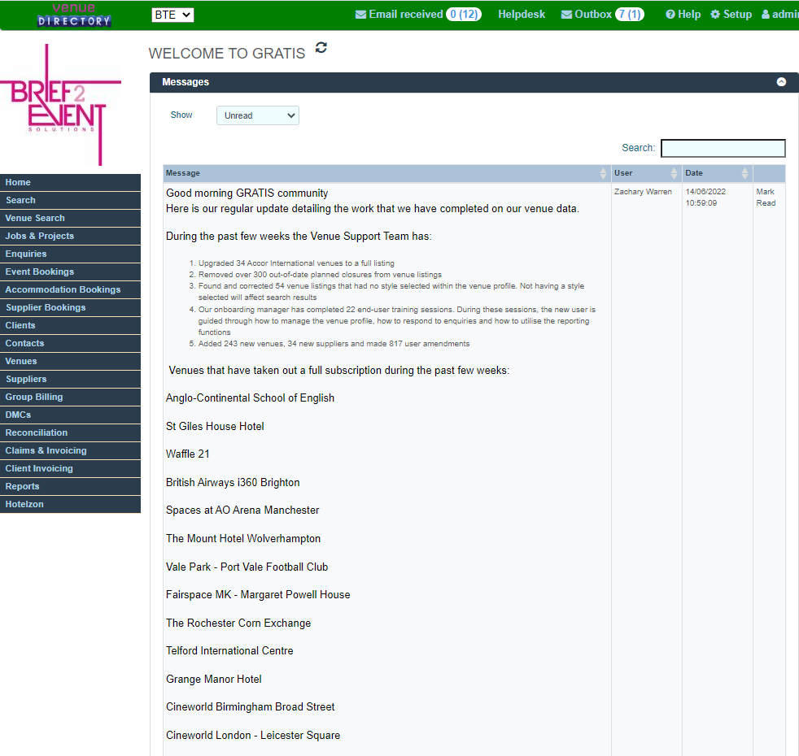799x756 pixels.
Task: Open Suppliers in sidebar
Action: pyautogui.click(x=70, y=379)
